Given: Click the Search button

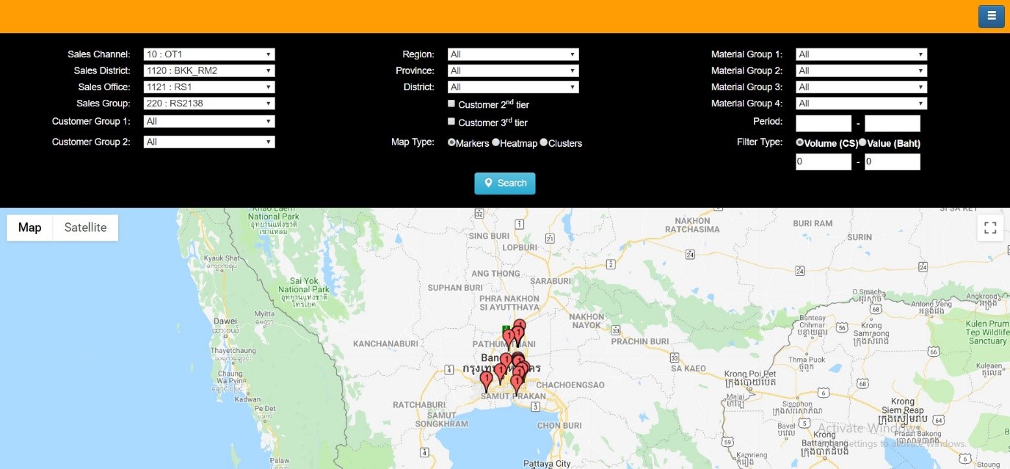Looking at the screenshot, I should tap(505, 183).
